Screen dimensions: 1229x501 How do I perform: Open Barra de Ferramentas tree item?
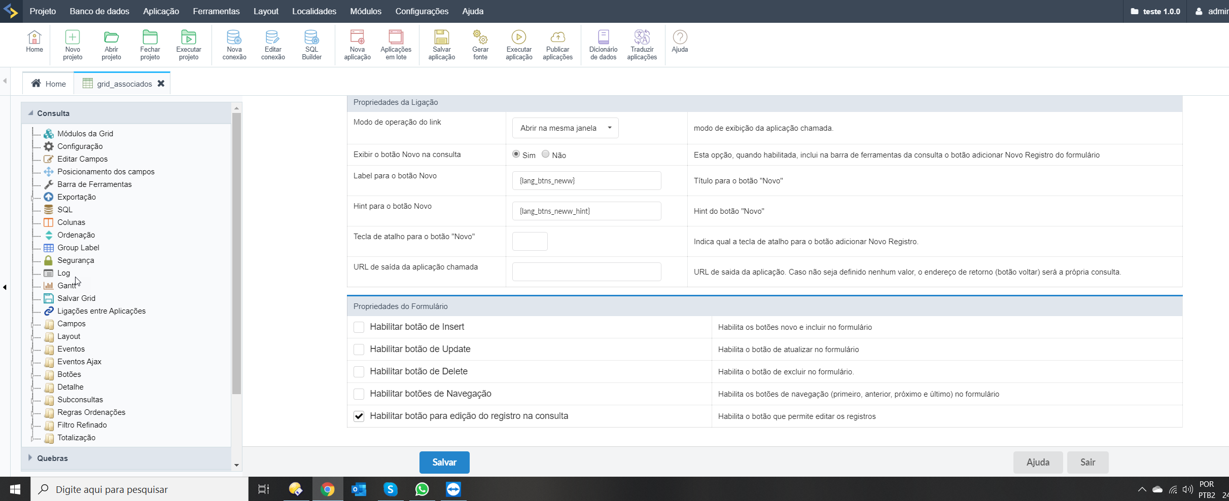tap(94, 184)
